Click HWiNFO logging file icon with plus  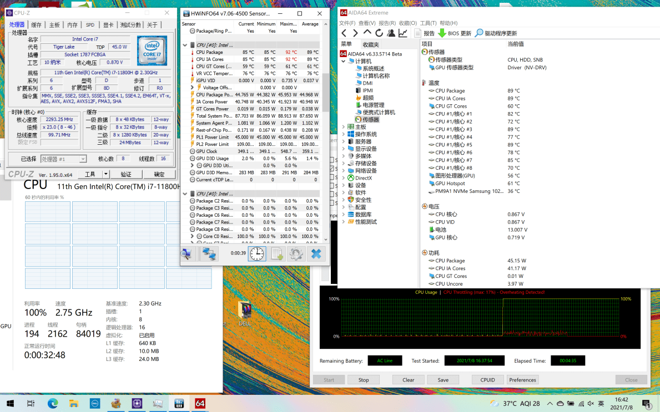276,253
